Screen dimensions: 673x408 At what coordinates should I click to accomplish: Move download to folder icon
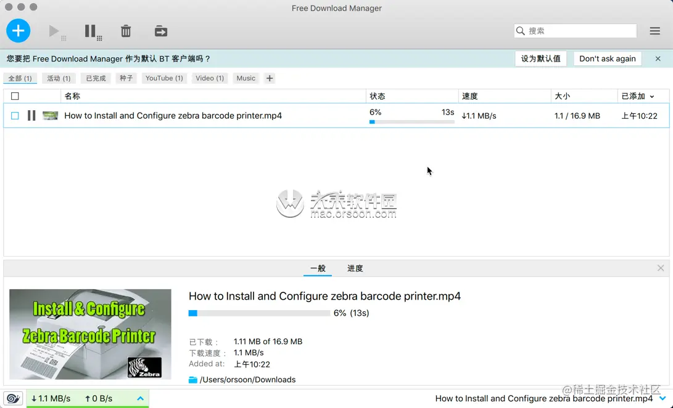click(x=161, y=31)
